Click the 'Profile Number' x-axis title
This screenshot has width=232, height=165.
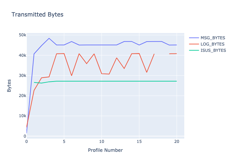point(105,150)
